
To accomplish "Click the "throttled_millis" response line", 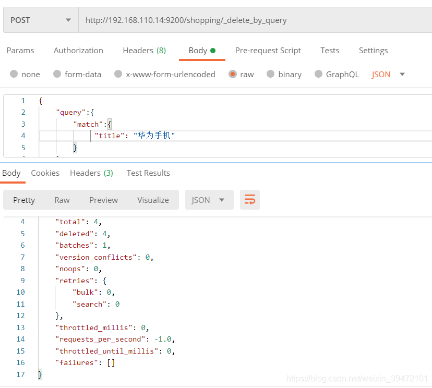I will 102,328.
